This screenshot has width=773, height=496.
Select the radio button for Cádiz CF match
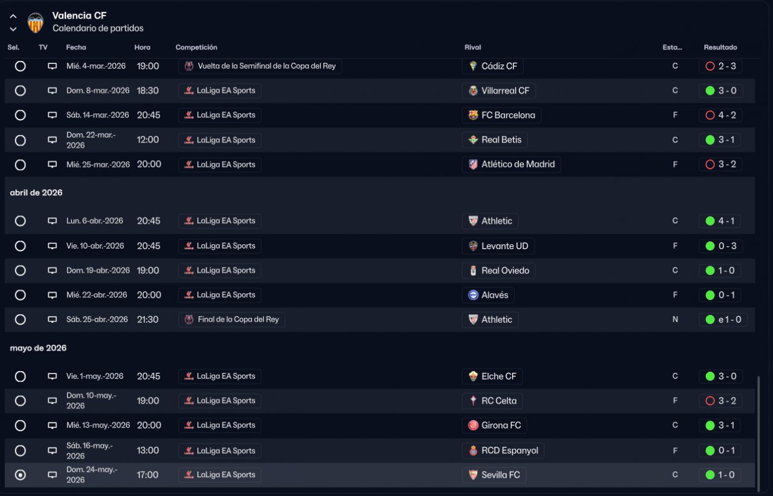pyautogui.click(x=21, y=66)
